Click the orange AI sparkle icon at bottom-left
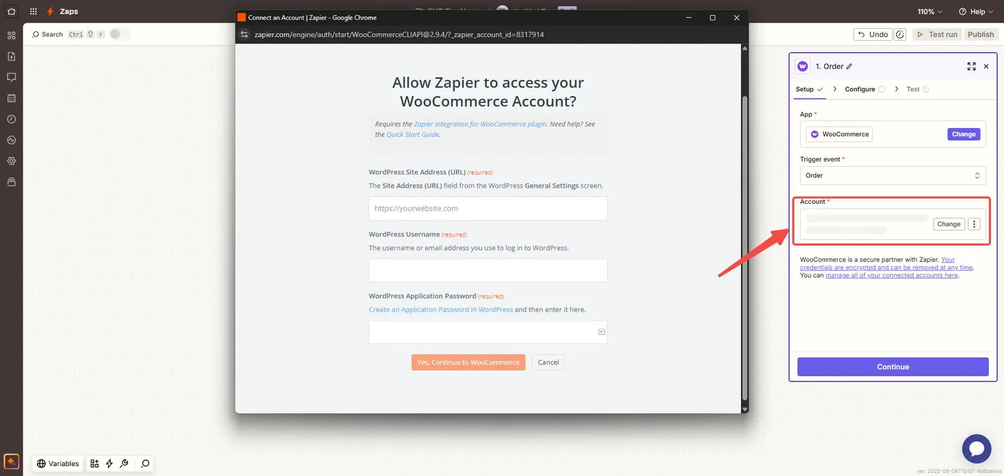The width and height of the screenshot is (1004, 476). (x=11, y=462)
